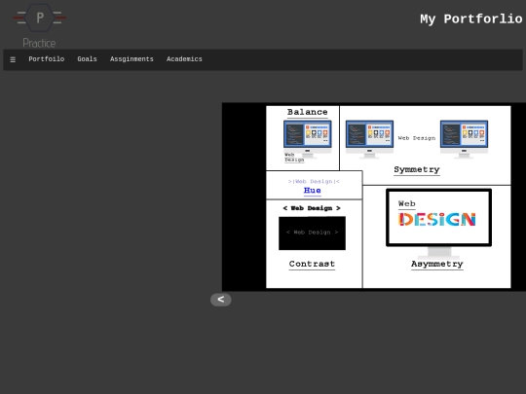Go to the Goals page

click(87, 59)
